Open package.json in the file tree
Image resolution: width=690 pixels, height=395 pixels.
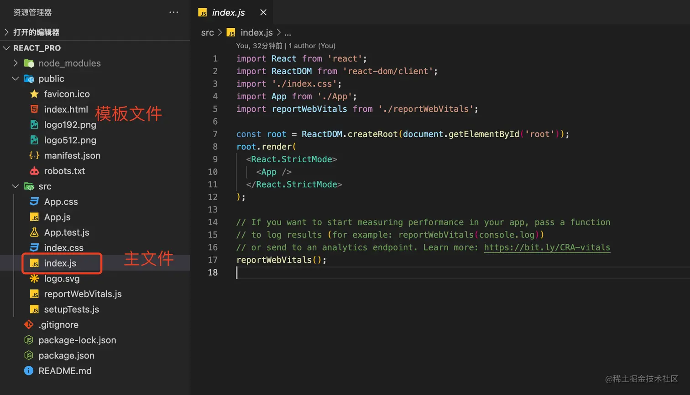(x=66, y=356)
